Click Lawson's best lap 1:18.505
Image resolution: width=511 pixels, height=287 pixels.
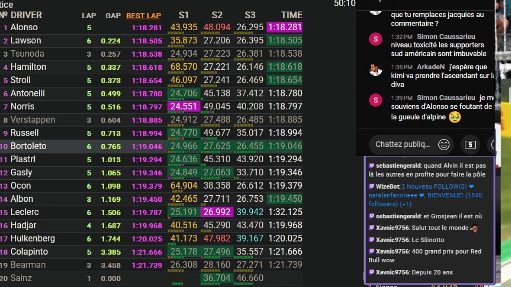coord(147,41)
